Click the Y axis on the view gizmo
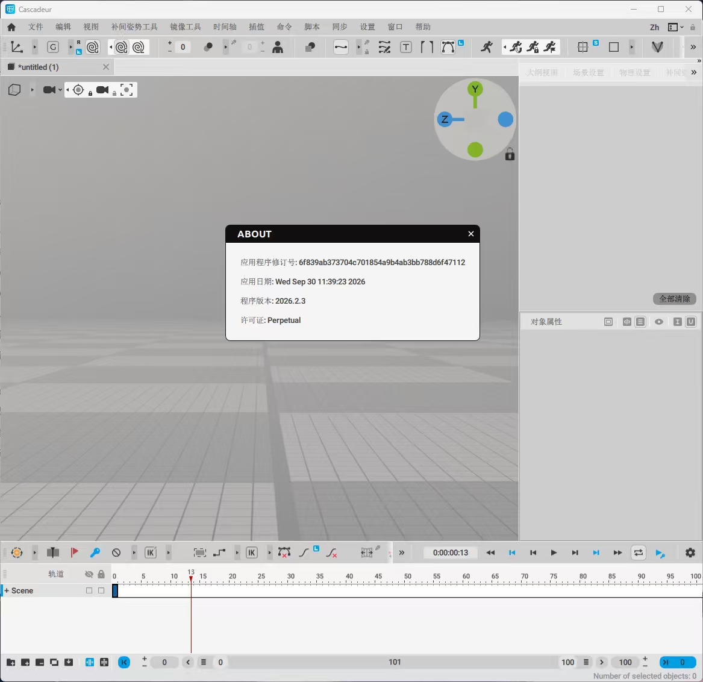The width and height of the screenshot is (703, 682). tap(475, 89)
